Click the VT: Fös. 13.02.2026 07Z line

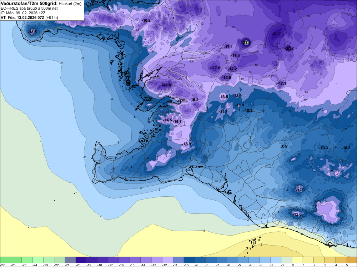click(22, 17)
